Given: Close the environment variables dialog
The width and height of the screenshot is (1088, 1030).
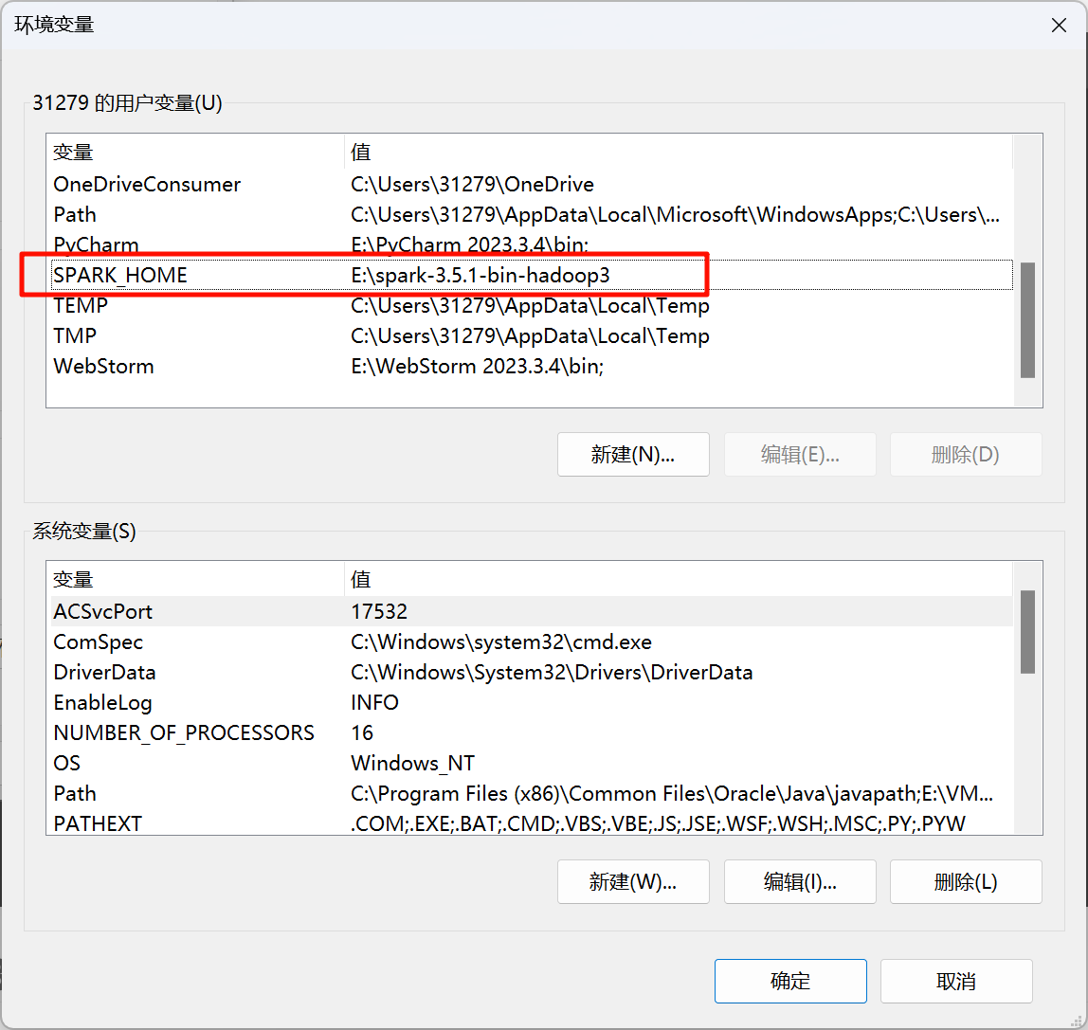Looking at the screenshot, I should click(1059, 26).
